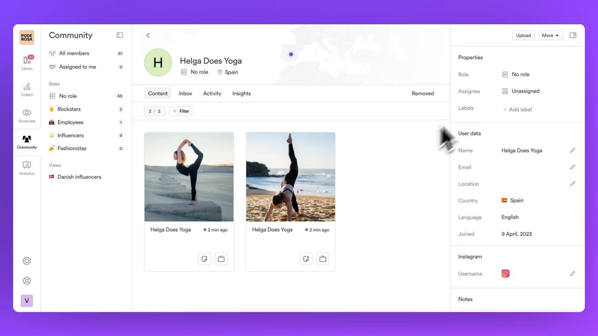Select the Fashionistas role

click(86, 148)
